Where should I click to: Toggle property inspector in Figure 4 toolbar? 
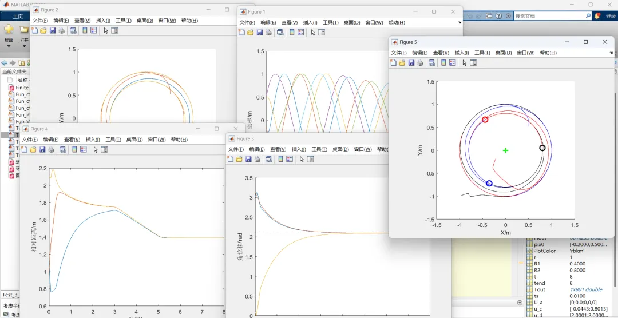click(104, 150)
